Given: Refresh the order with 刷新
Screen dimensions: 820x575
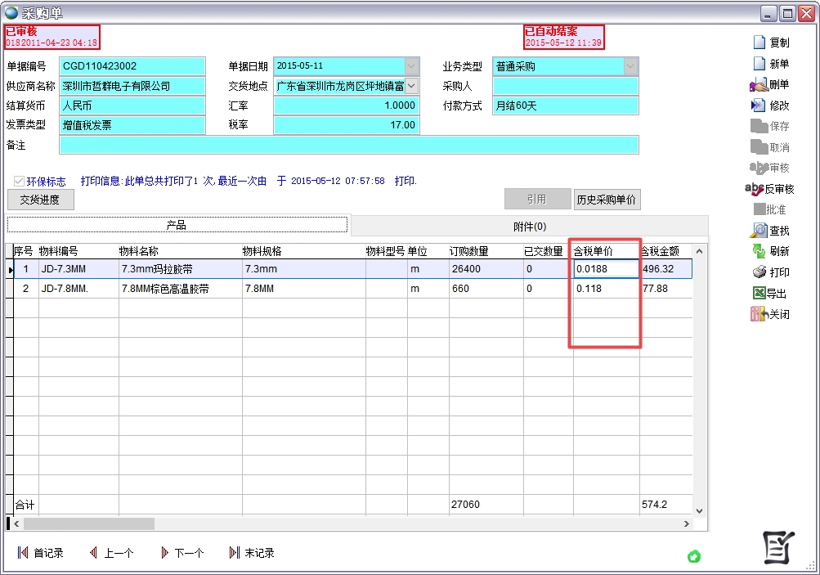Looking at the screenshot, I should (759, 251).
